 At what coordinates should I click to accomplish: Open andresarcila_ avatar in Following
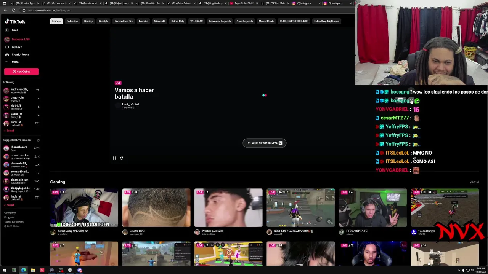point(6,91)
